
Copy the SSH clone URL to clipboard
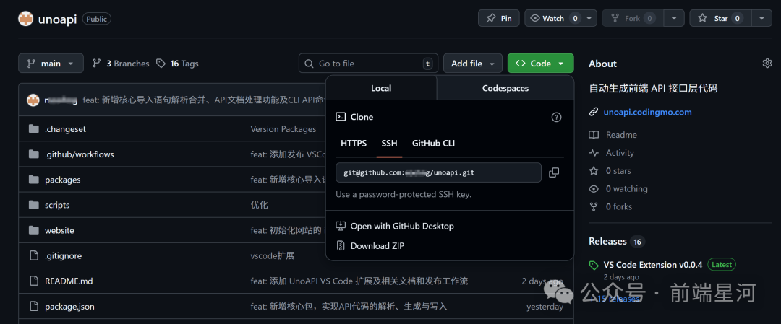(554, 172)
